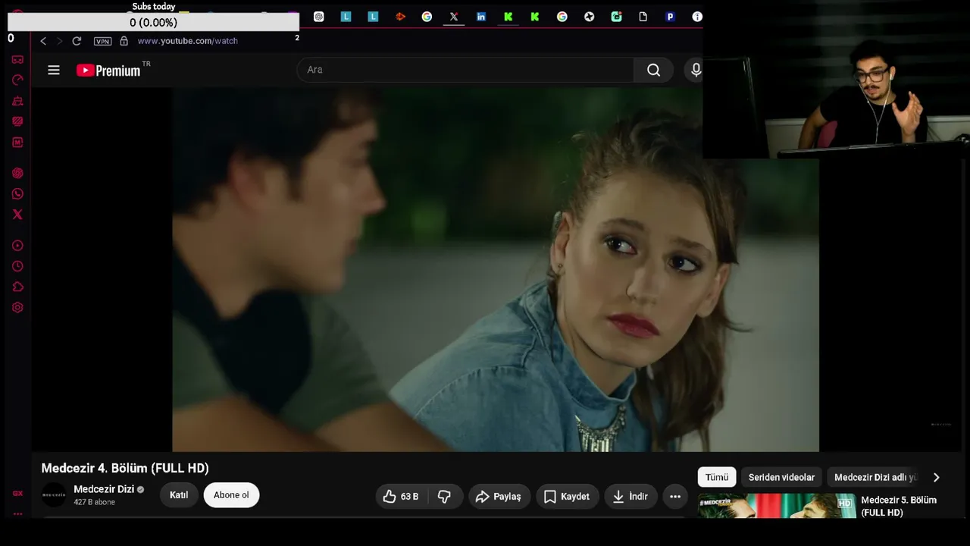
Task: Open the YouTube hamburger guide menu
Action: pos(54,70)
